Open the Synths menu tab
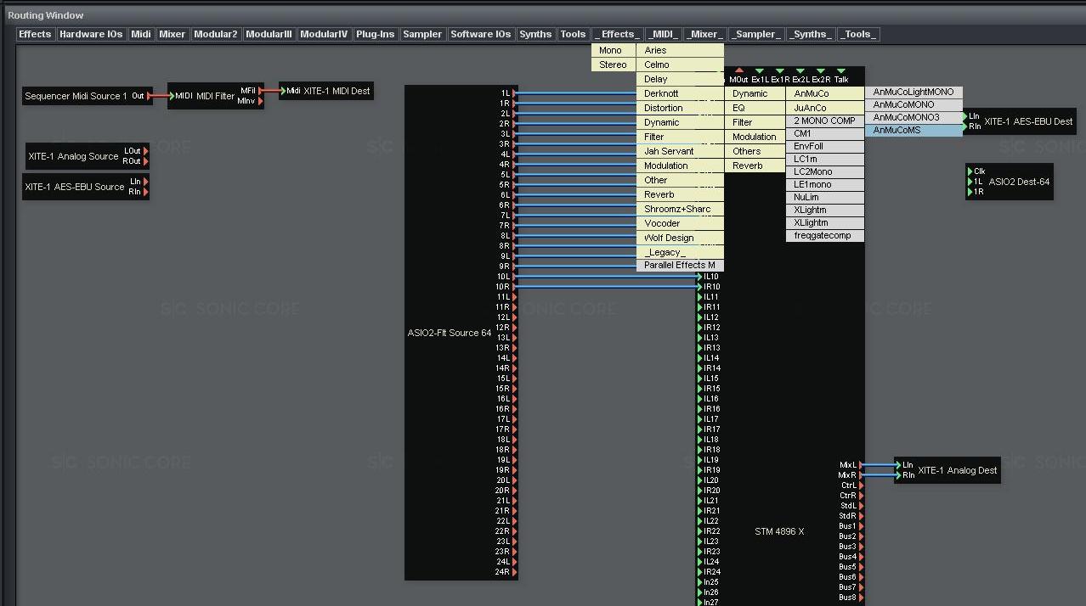 click(x=535, y=34)
